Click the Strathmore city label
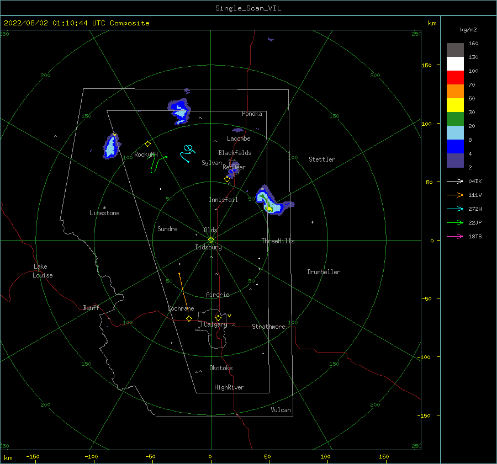 click(268, 327)
